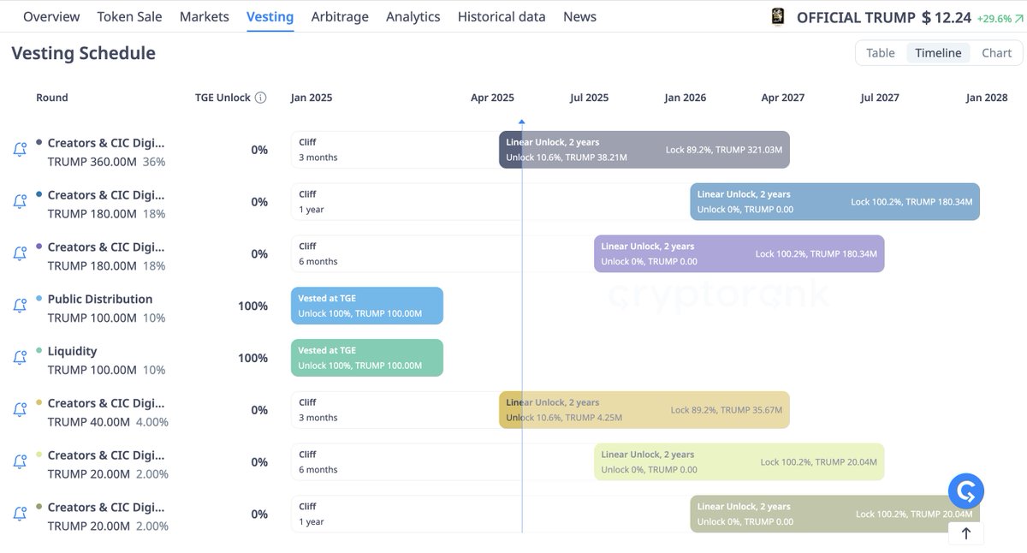Click the Liquidity round name
This screenshot has height=553, width=1027.
click(x=72, y=351)
